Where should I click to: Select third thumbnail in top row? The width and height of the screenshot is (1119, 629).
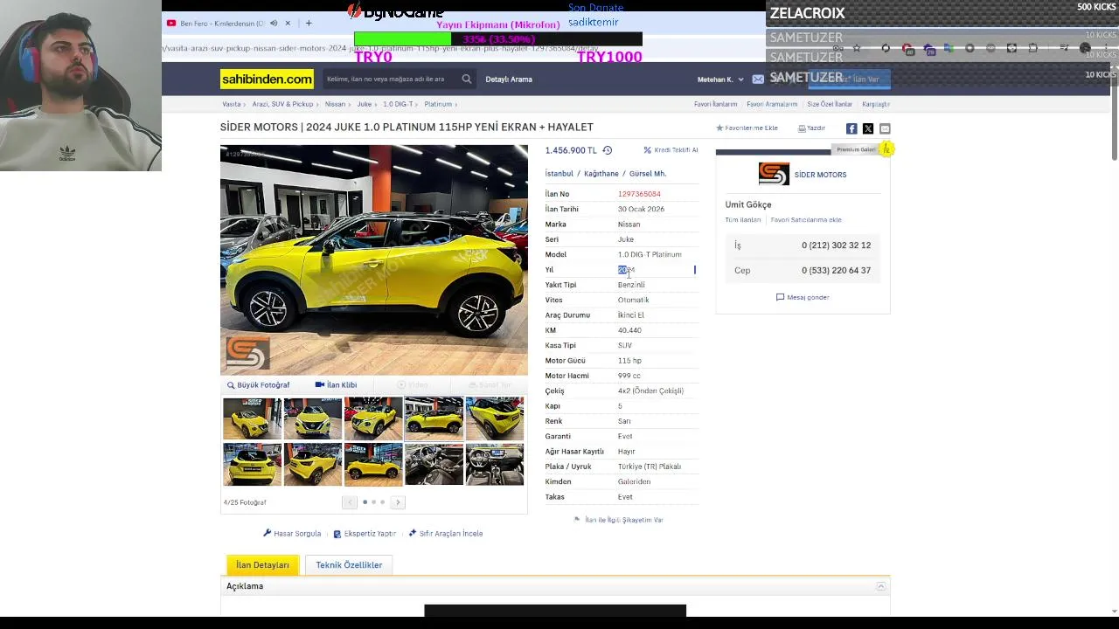373,418
